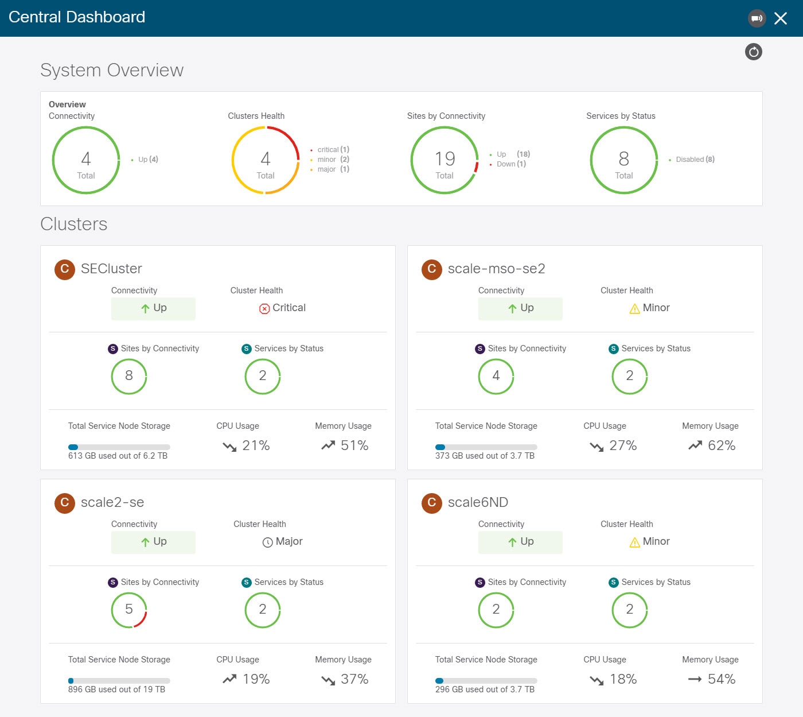Screen dimensions: 803x717
Task: Click scale2-se storage bar 896 GB used
Action: [119, 681]
